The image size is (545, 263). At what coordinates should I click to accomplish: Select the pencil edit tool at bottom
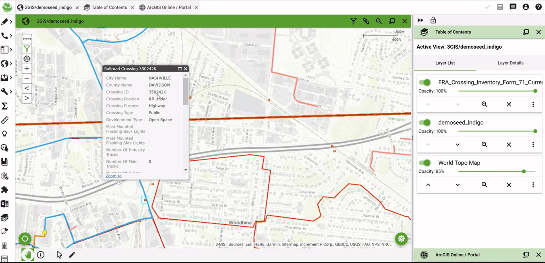(x=72, y=255)
